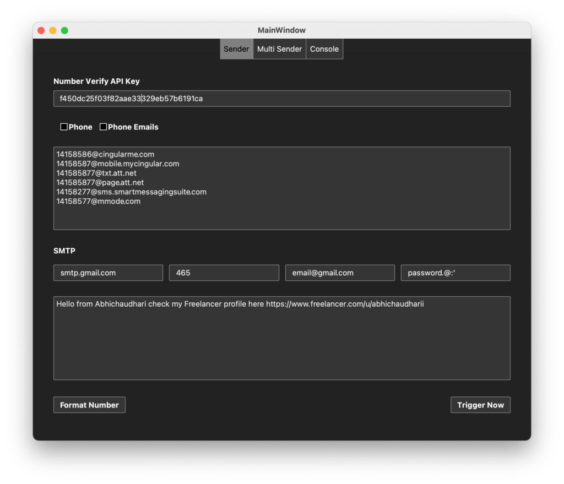
Task: Focus the SMTP password field
Action: coord(455,273)
